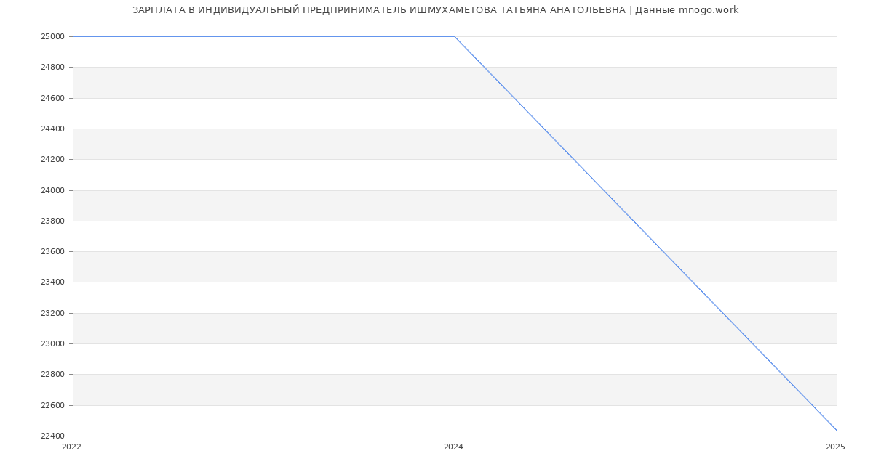Click y-axis label 22600
The width and height of the screenshot is (873, 472).
[x=53, y=406]
